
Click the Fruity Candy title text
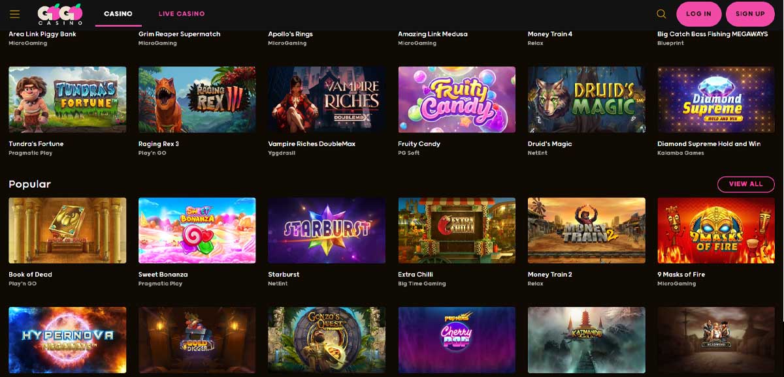[x=419, y=143]
